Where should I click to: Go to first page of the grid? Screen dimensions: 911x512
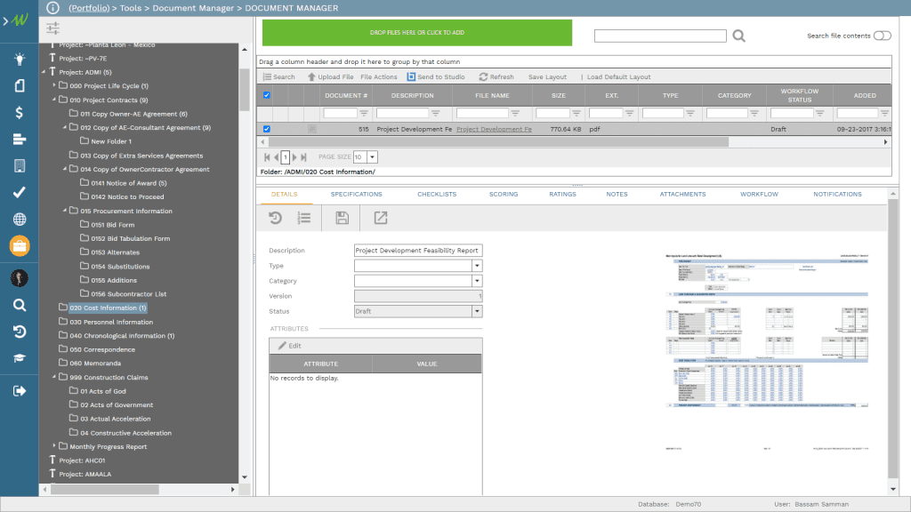coord(267,157)
